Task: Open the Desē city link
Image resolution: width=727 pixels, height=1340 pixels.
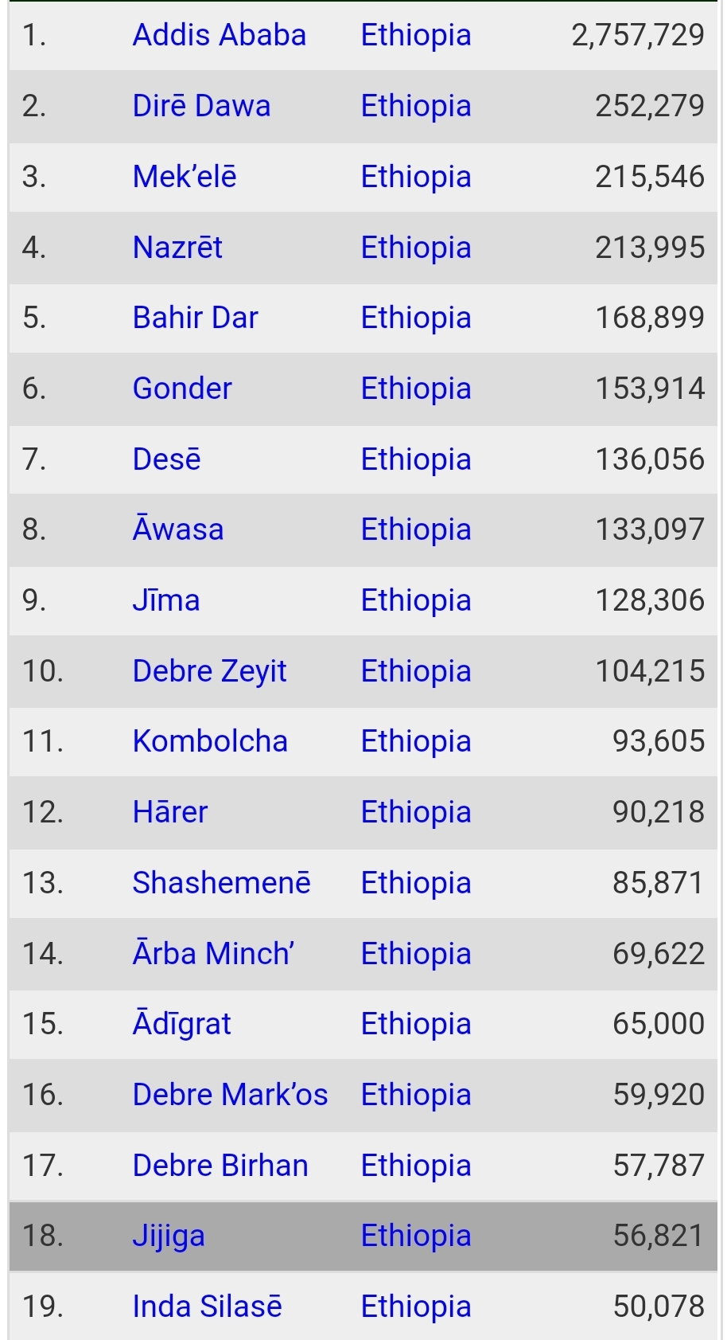Action: (x=166, y=459)
